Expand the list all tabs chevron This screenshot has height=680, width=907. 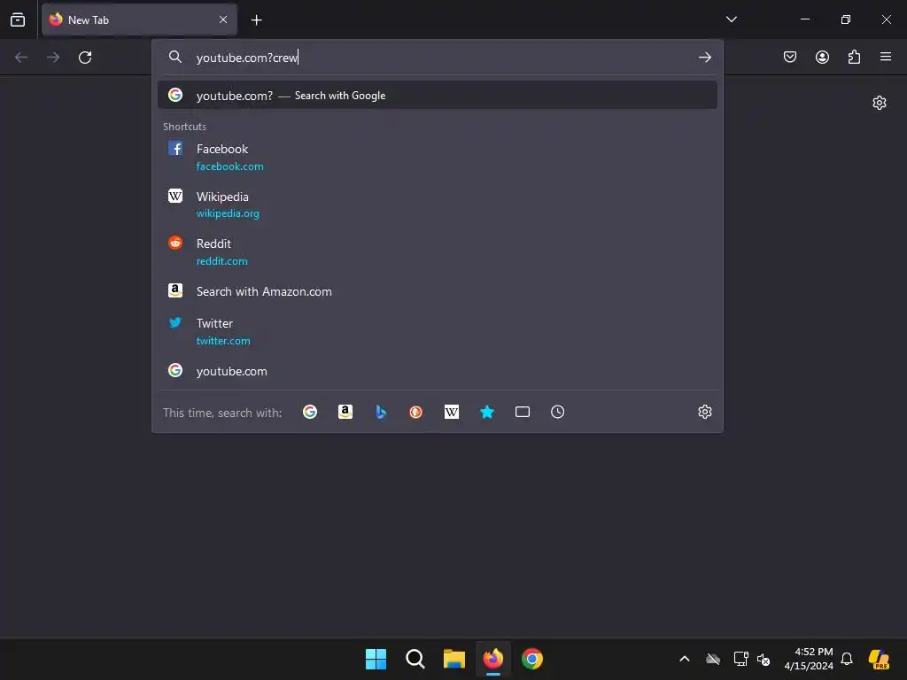click(731, 19)
